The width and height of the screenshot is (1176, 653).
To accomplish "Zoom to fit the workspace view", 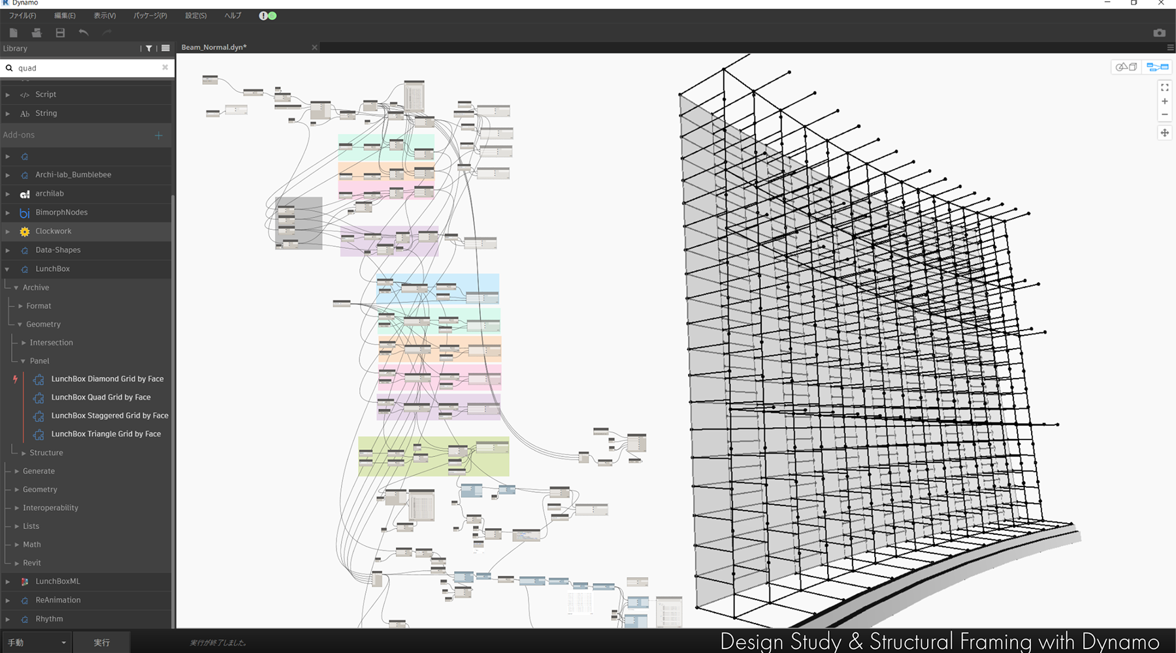I will pyautogui.click(x=1164, y=87).
